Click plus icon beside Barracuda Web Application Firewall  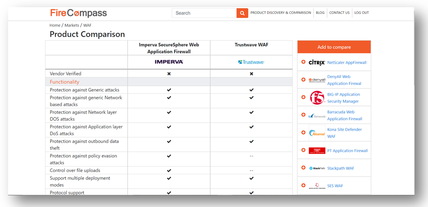[x=303, y=115]
